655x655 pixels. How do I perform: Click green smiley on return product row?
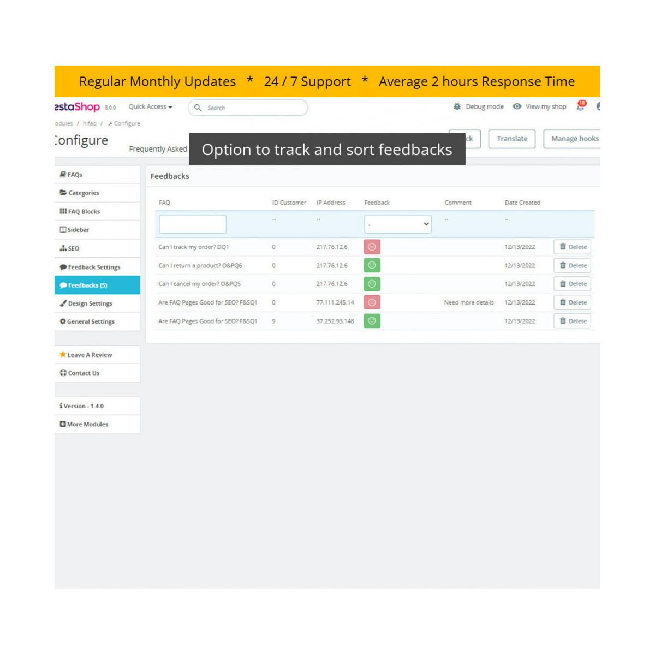tap(372, 265)
